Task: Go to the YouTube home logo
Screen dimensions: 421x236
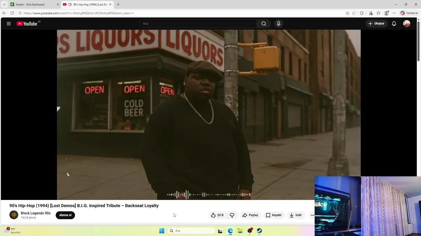Action: click(27, 24)
